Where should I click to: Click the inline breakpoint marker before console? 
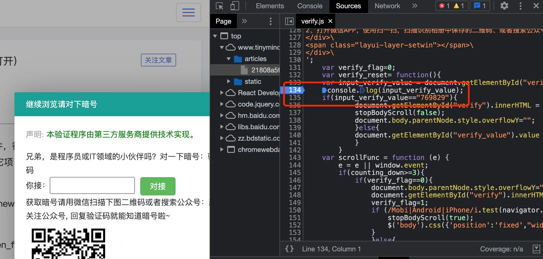click(324, 90)
